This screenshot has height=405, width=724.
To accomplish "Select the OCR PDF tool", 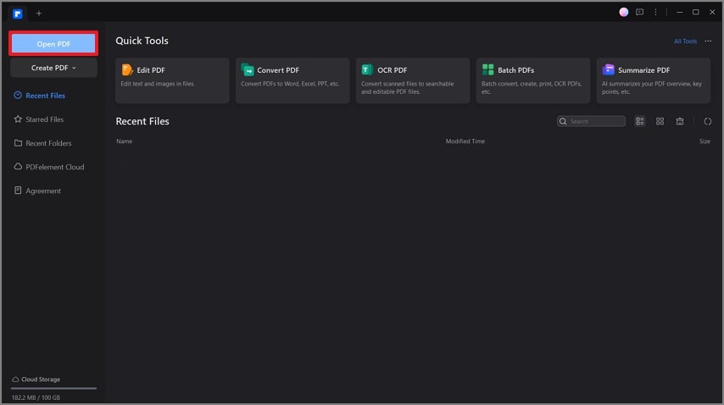I will [413, 80].
